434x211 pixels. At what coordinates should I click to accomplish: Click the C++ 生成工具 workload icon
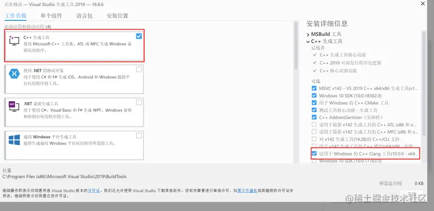tap(14, 40)
